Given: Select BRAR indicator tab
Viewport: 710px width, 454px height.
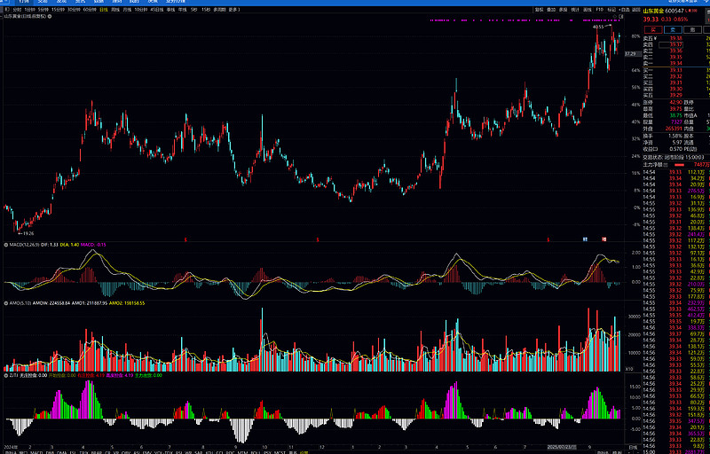Looking at the screenshot, I should tap(97, 451).
